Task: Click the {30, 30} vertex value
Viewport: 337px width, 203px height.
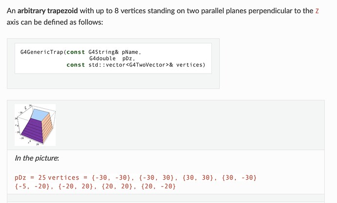Action: pyautogui.click(x=200, y=176)
